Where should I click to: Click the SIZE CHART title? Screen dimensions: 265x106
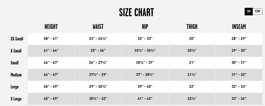pyautogui.click(x=136, y=12)
